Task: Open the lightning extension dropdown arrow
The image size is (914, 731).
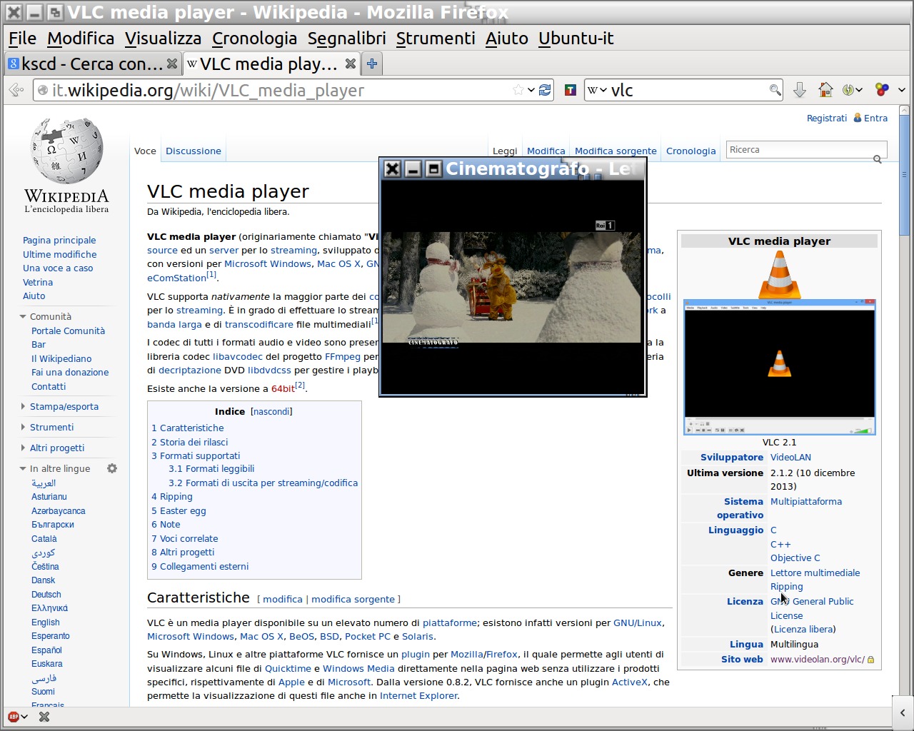Action: tap(859, 90)
